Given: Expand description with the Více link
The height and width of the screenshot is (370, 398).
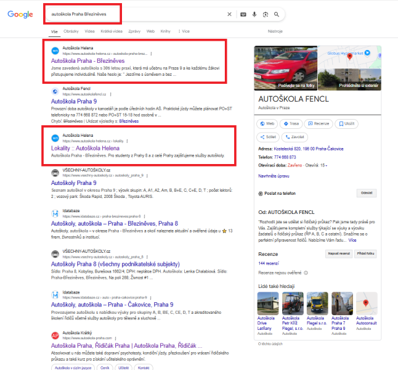Looking at the screenshot, I should click(352, 240).
